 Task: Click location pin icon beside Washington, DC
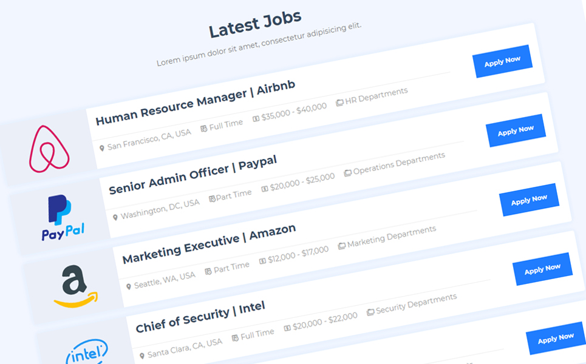pos(115,217)
